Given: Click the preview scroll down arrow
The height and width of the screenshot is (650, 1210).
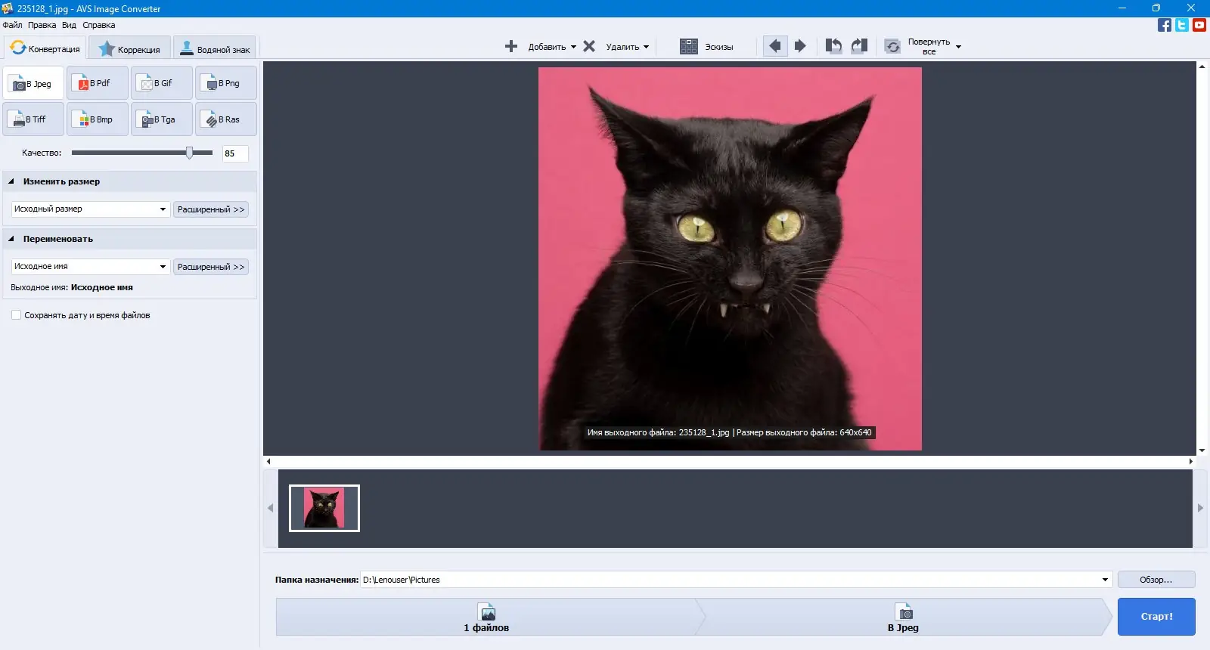Looking at the screenshot, I should point(1202,450).
